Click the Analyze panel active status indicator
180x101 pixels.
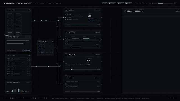pyautogui.click(x=97, y=55)
